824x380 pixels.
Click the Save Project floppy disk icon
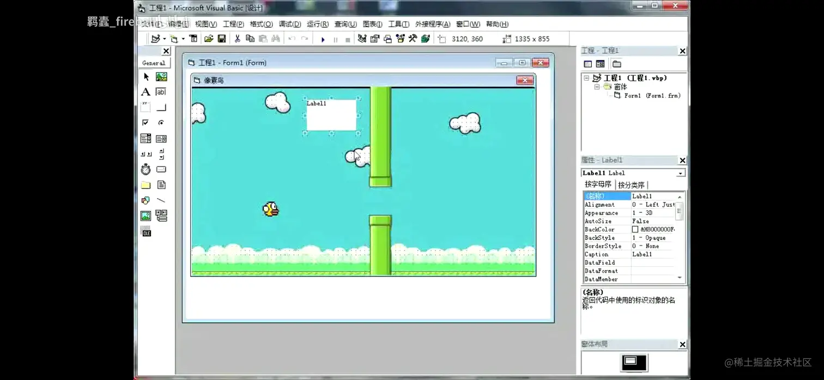[x=222, y=39]
